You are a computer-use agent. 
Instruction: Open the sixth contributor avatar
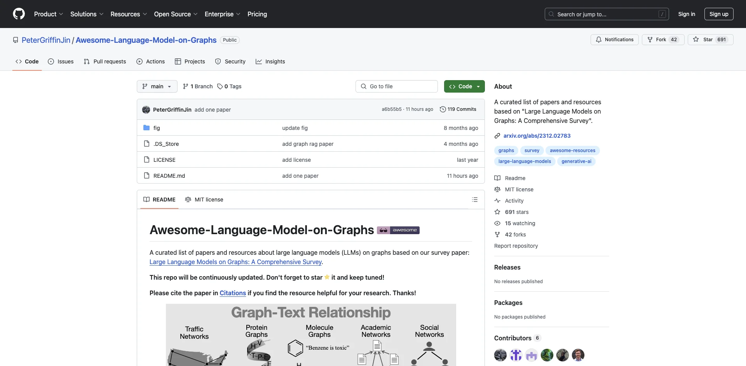pos(578,355)
